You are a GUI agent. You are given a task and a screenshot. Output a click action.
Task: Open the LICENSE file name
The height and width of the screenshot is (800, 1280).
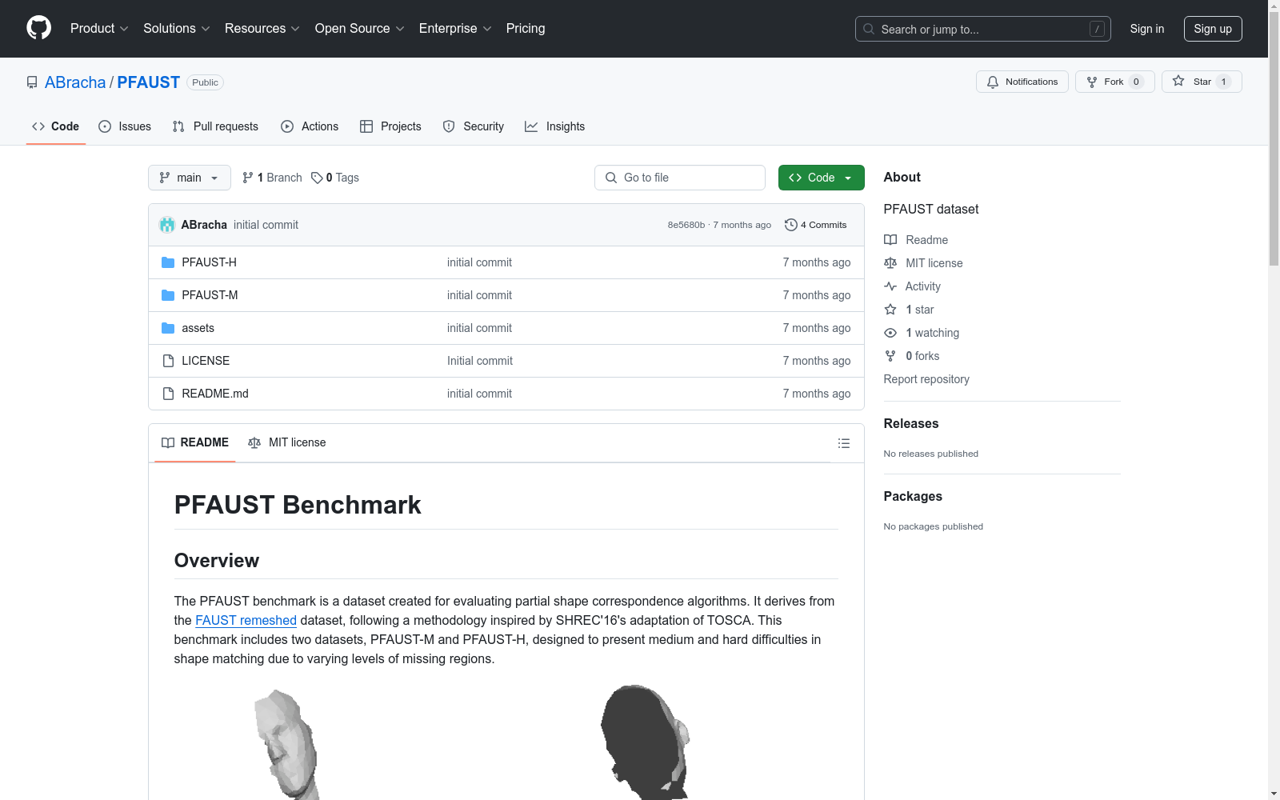point(206,361)
